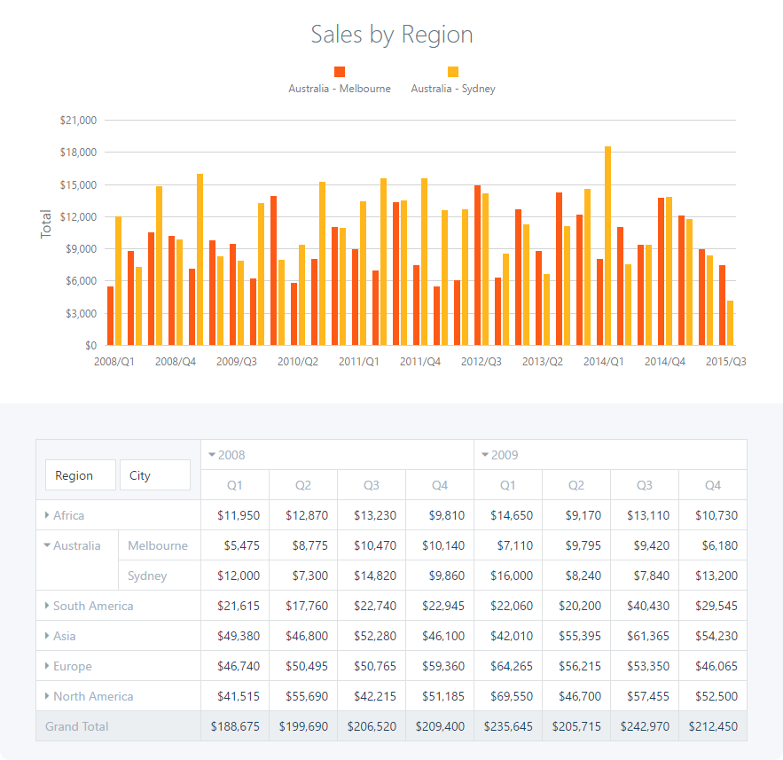This screenshot has height=760, width=783.
Task: Click the Q4 column header under 2009
Action: (713, 485)
